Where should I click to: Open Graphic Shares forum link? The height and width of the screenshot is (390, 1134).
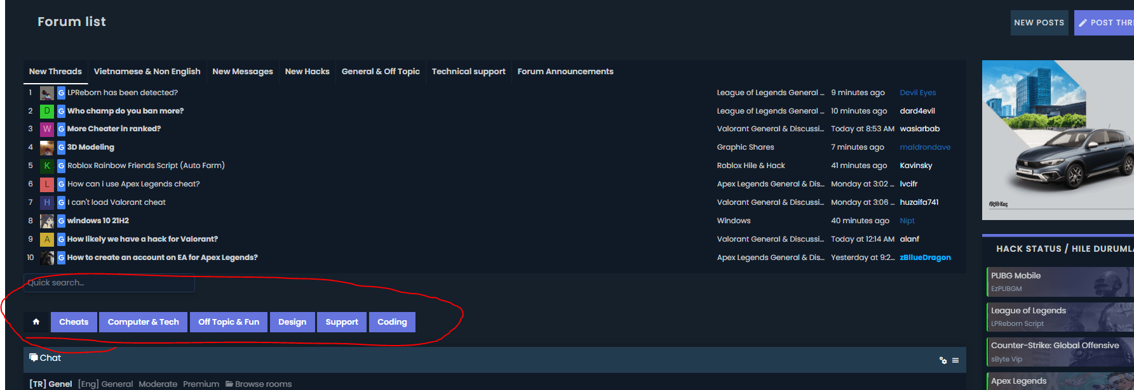pos(746,147)
